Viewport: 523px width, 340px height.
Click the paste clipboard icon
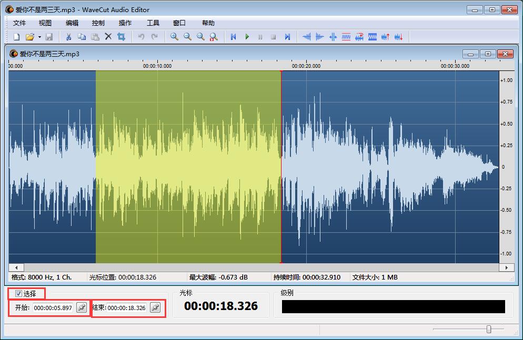(95, 37)
